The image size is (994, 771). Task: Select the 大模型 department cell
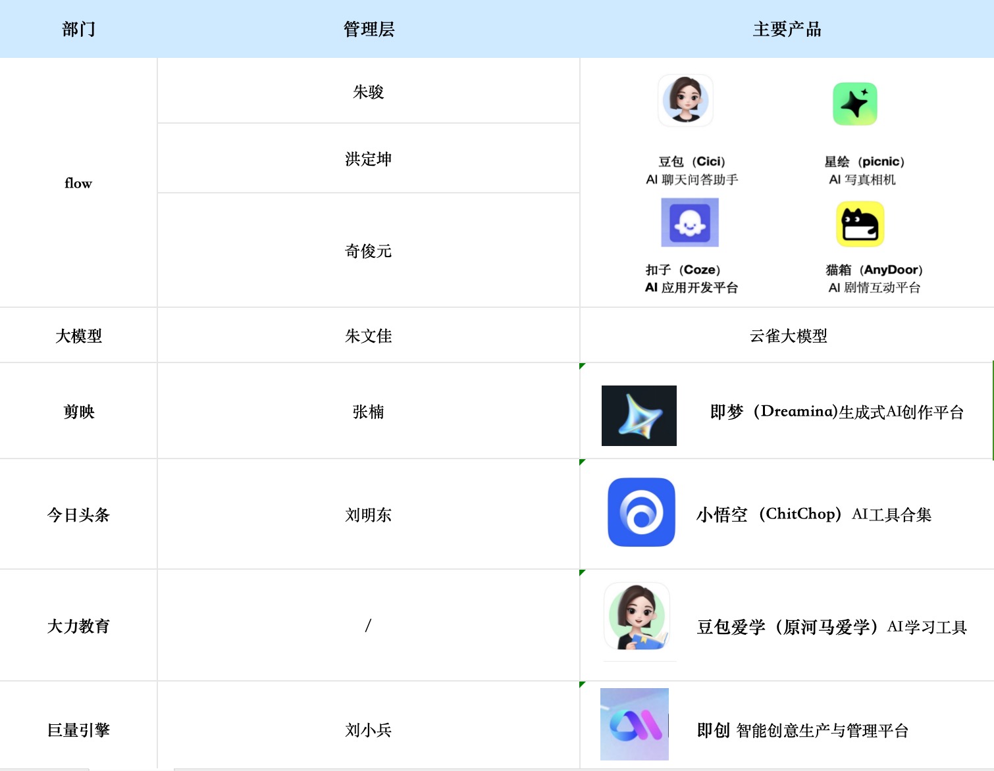[x=78, y=336]
